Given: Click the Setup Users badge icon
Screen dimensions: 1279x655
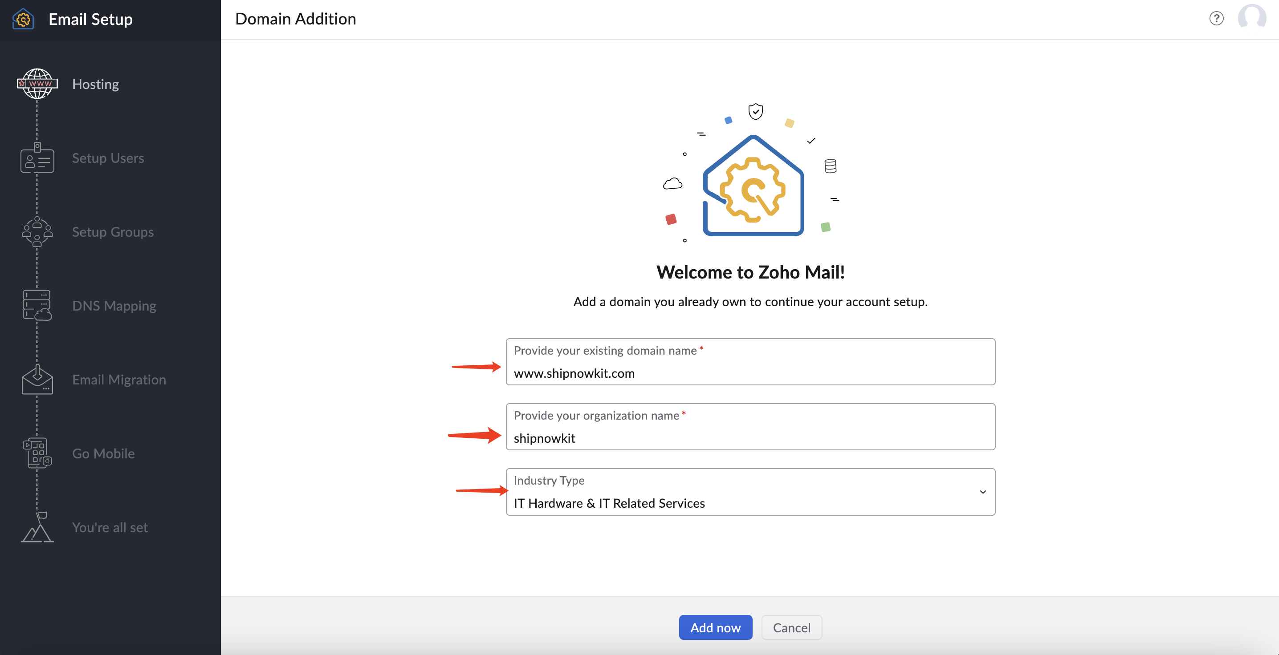Looking at the screenshot, I should tap(37, 158).
